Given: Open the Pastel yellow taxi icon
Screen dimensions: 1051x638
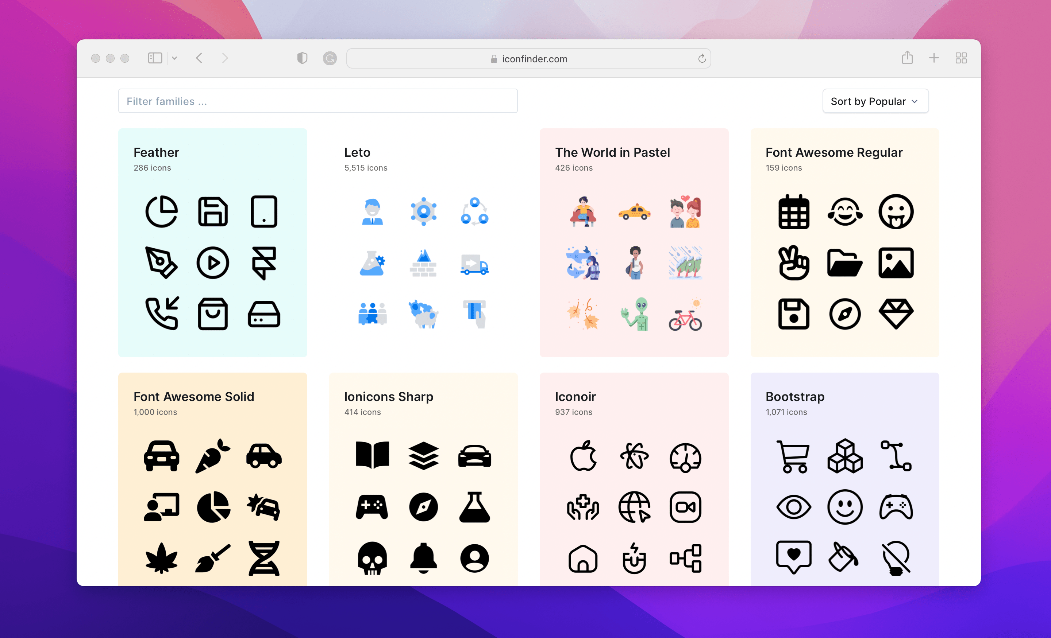Looking at the screenshot, I should [x=634, y=212].
